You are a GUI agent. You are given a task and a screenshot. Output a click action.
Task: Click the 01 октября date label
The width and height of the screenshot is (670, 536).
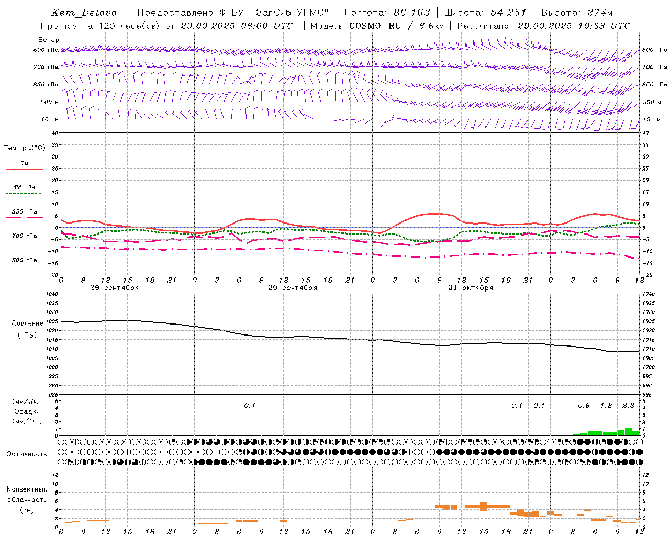(x=471, y=288)
